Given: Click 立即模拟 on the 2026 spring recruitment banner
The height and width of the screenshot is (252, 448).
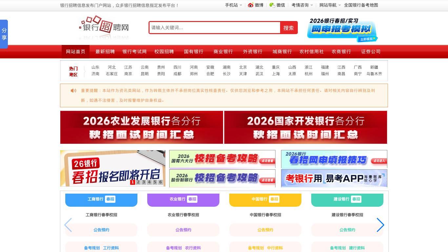Looking at the screenshot, I should tap(368, 39).
